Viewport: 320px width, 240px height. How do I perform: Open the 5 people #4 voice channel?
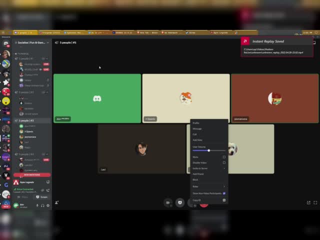click(32, 154)
